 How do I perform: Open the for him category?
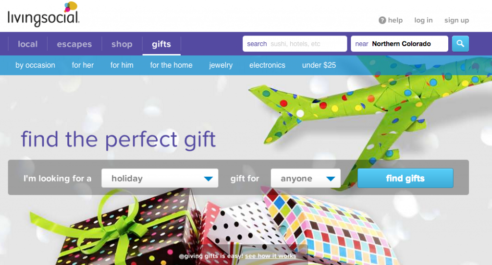coord(122,65)
